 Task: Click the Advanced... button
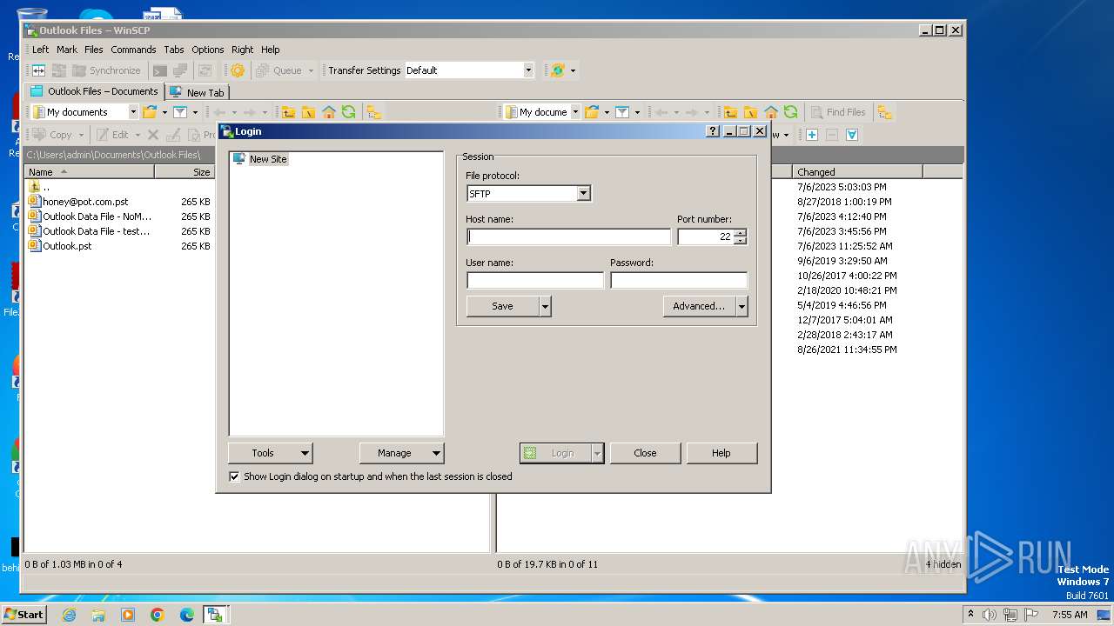[699, 306]
